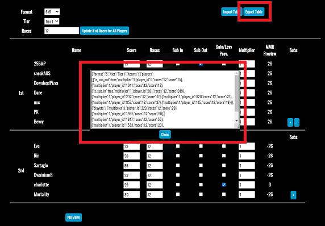Screen dimensions: 325x226
Task: Click the player name sneakAUS
Action: tap(42, 73)
